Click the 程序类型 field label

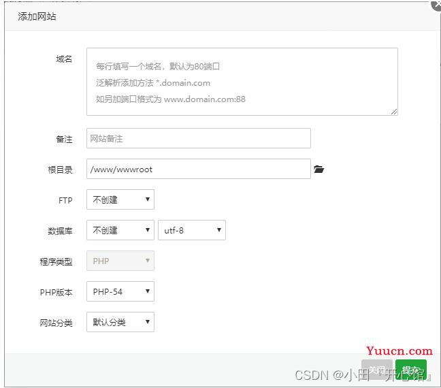tap(56, 262)
